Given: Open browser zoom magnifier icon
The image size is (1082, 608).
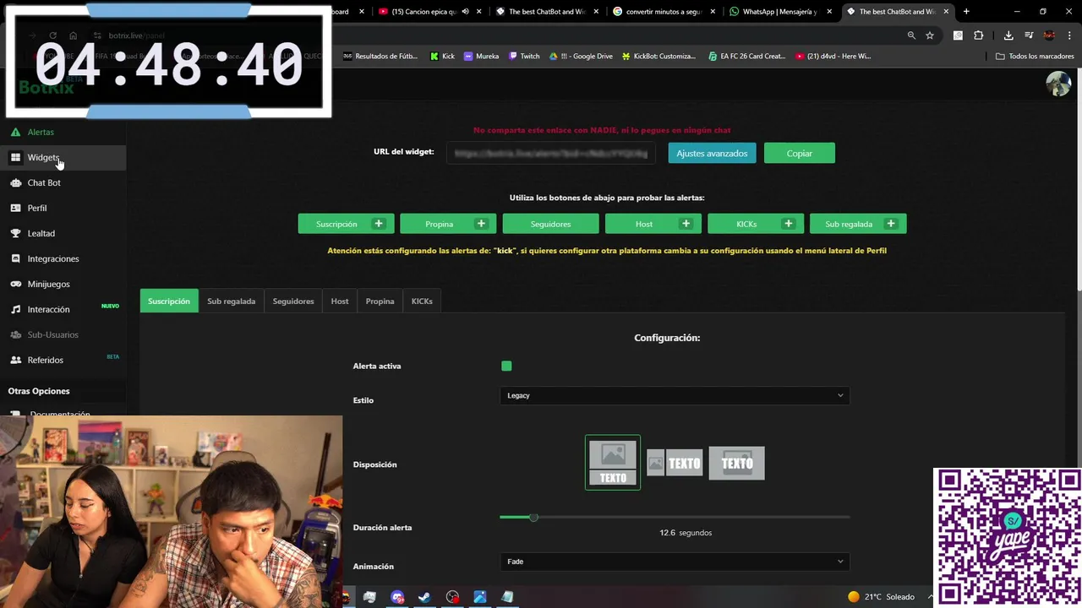Looking at the screenshot, I should (911, 35).
